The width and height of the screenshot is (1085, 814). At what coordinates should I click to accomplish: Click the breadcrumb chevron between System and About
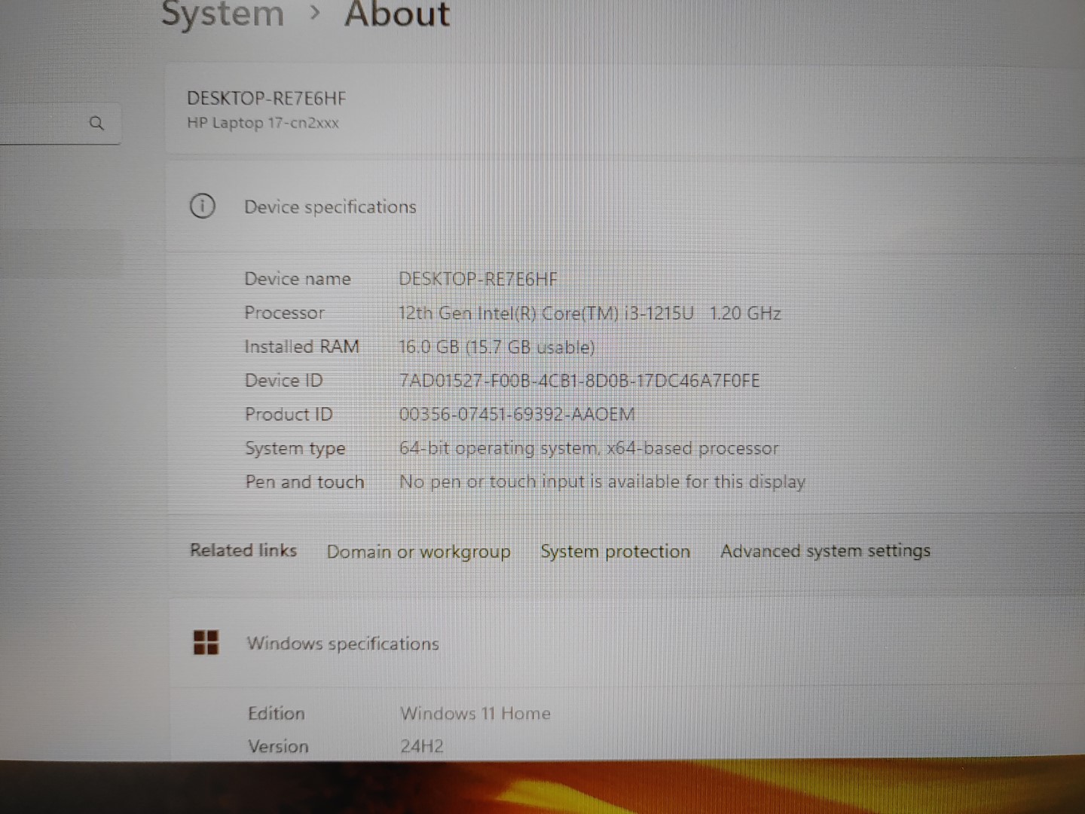pos(315,13)
